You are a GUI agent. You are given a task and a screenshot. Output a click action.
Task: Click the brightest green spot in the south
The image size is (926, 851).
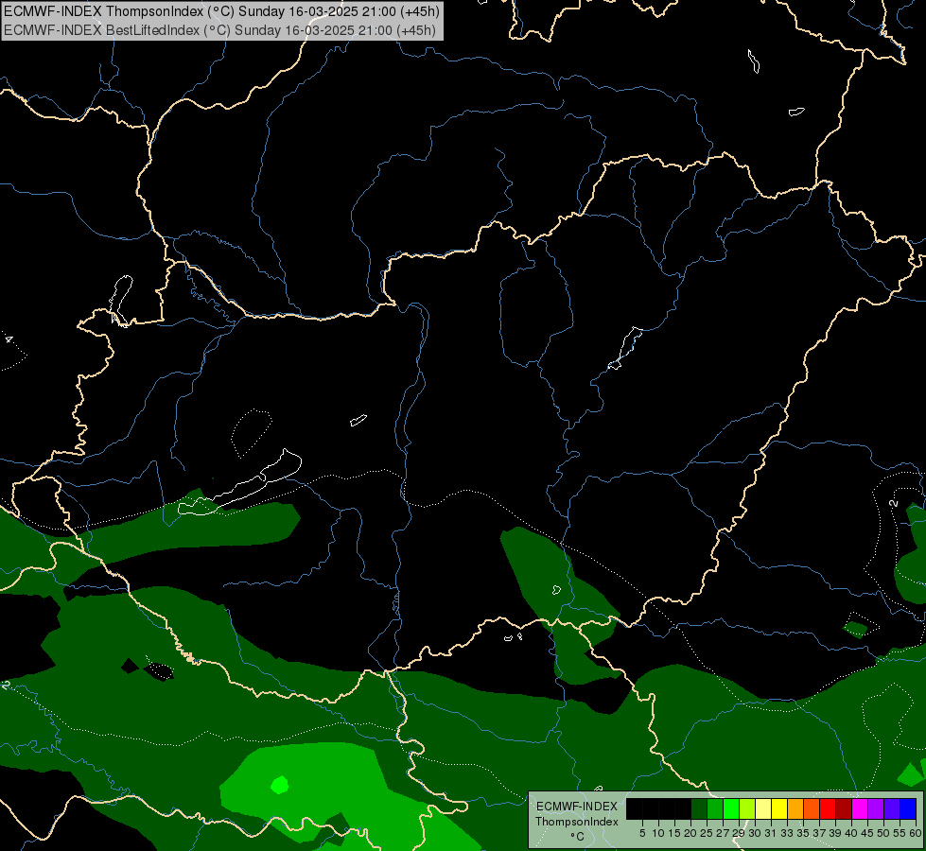tap(279, 785)
